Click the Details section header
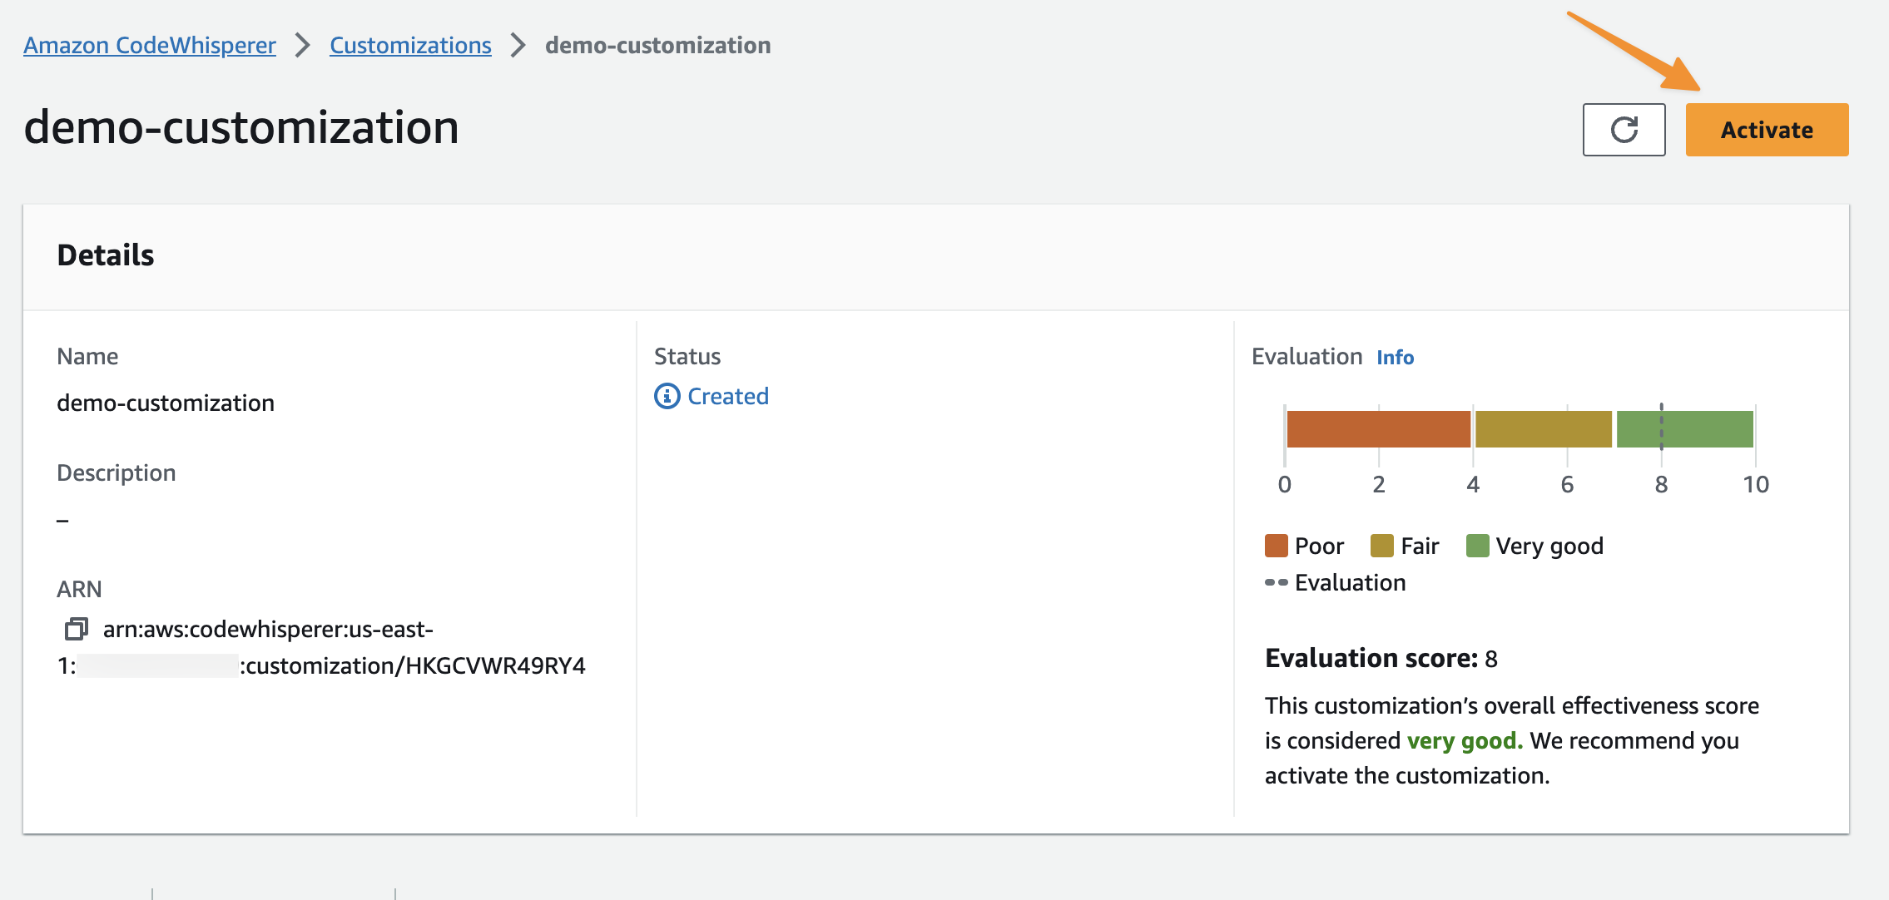The width and height of the screenshot is (1889, 900). click(106, 255)
